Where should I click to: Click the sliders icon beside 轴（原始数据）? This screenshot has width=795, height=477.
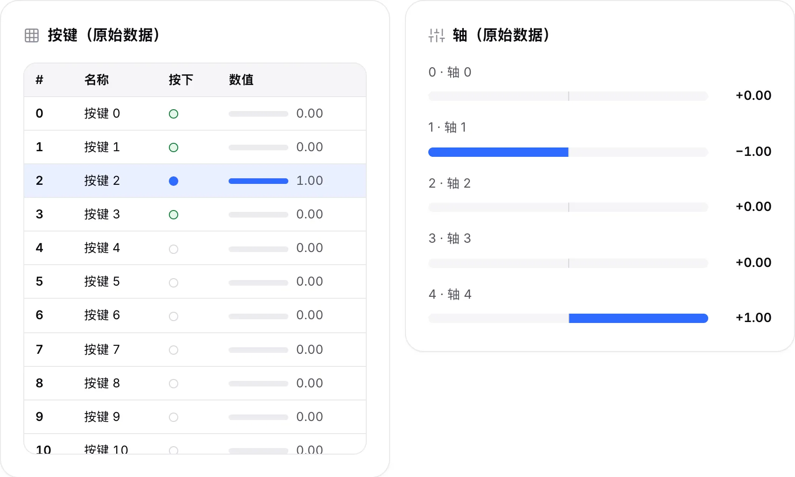[x=437, y=35]
